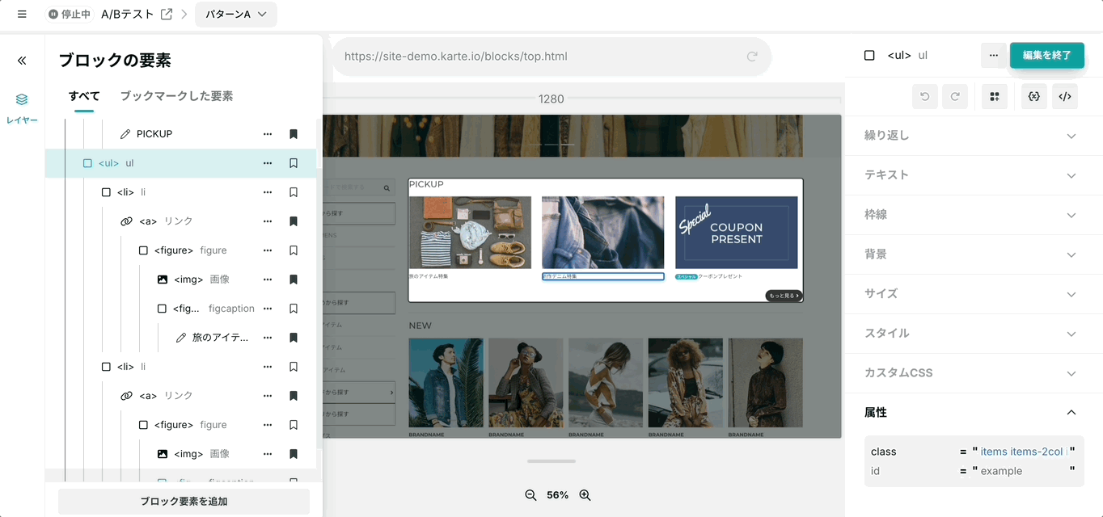The height and width of the screenshot is (517, 1103).
Task: Open more options for first figure row
Action: pos(268,250)
